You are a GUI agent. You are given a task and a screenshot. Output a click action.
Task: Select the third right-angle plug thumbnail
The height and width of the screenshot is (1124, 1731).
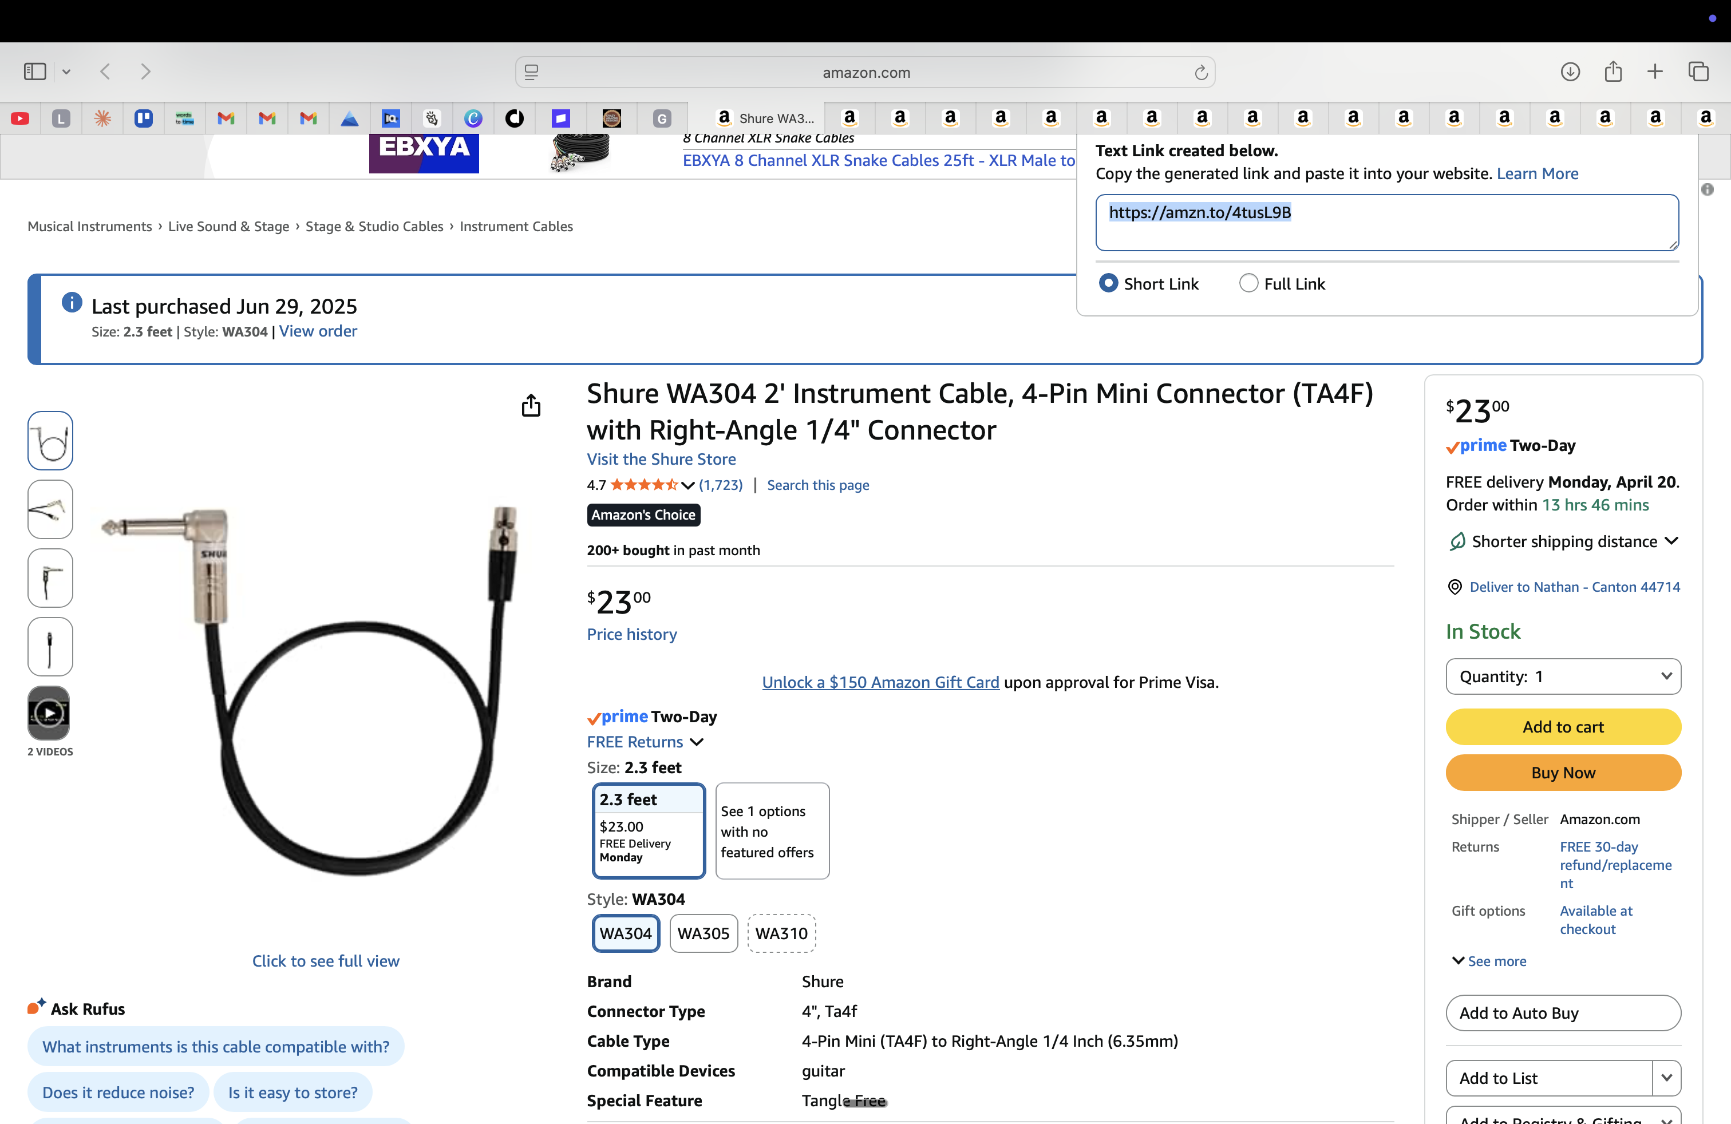50,578
